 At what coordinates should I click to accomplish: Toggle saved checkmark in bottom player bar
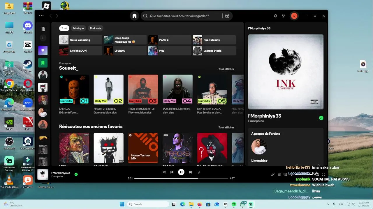76,174
